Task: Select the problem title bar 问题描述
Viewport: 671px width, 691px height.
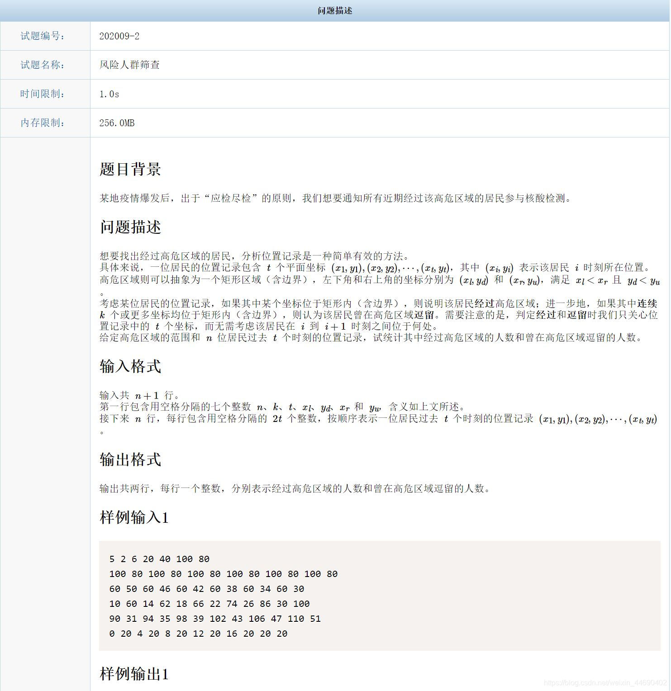Action: (x=334, y=11)
